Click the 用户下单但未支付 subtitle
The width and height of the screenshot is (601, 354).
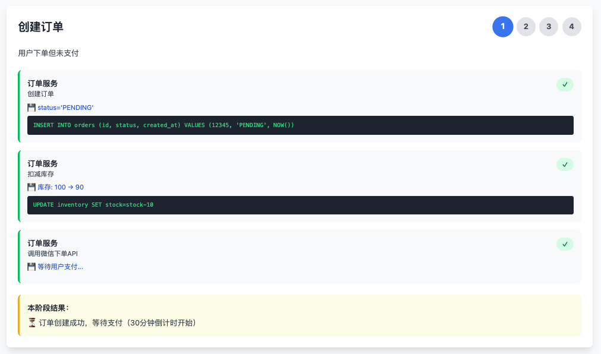tap(48, 53)
